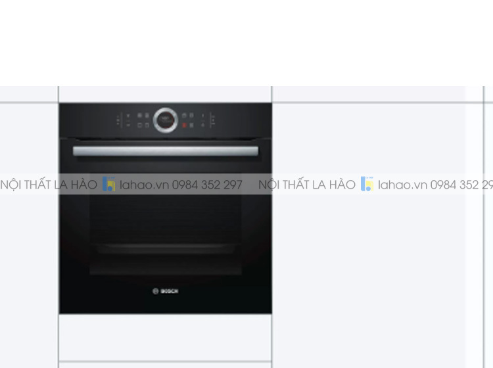
Task: Select the upper icon just left of the dial
Action: click(x=147, y=116)
